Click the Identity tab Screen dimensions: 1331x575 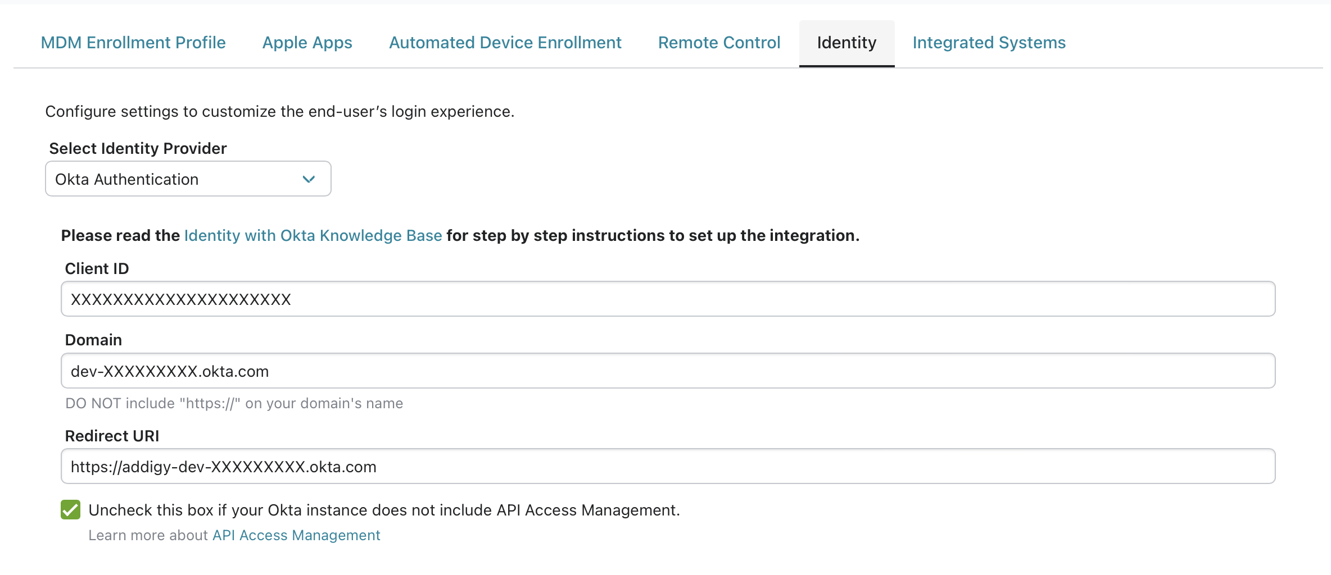846,43
